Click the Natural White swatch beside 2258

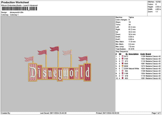tap(123, 68)
